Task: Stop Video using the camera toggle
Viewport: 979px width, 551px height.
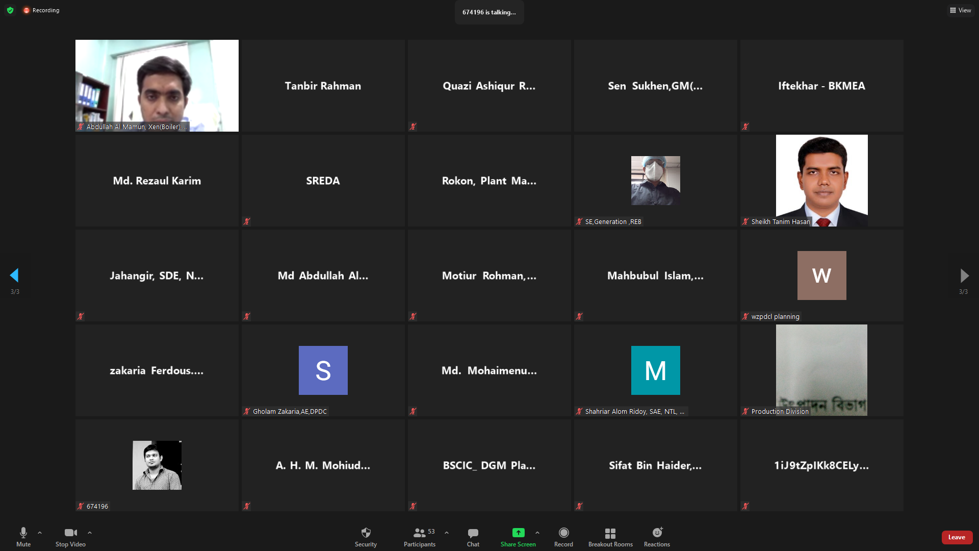Action: 70,537
